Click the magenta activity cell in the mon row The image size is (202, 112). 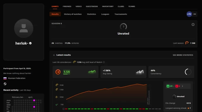[34, 100]
